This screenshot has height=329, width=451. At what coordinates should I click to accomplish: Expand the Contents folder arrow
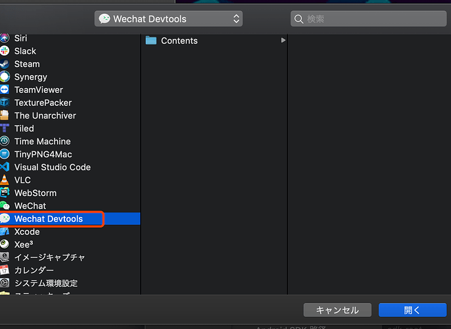[283, 40]
